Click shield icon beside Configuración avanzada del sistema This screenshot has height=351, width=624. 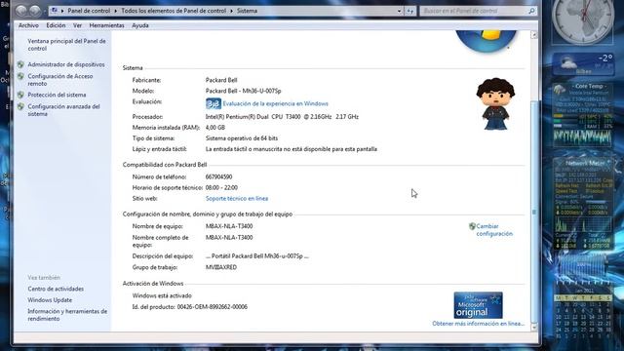(20, 106)
